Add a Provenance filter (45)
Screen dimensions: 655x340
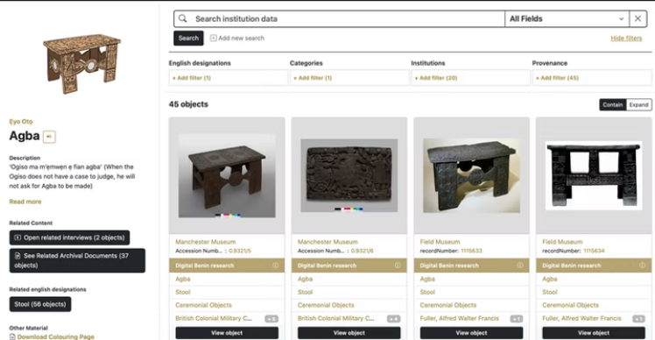pyautogui.click(x=592, y=78)
